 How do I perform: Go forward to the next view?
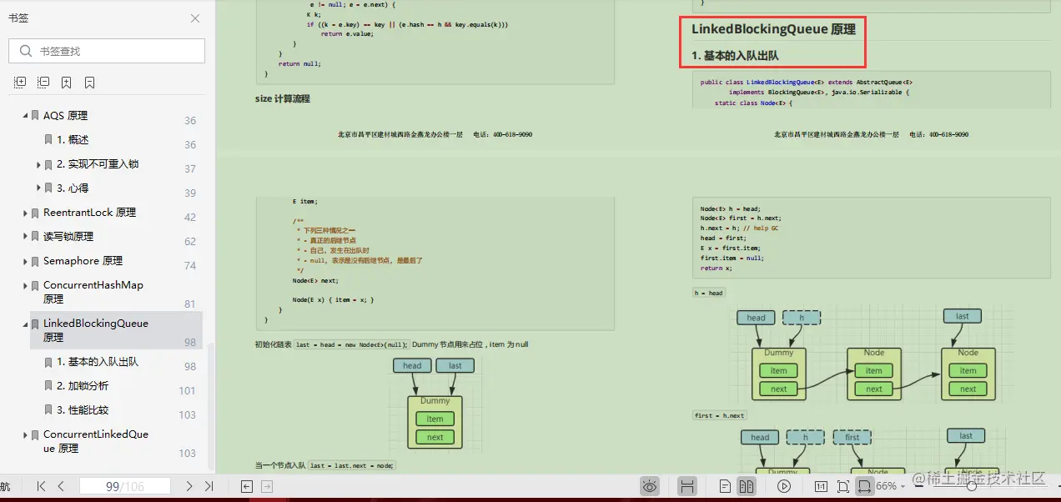[x=267, y=486]
